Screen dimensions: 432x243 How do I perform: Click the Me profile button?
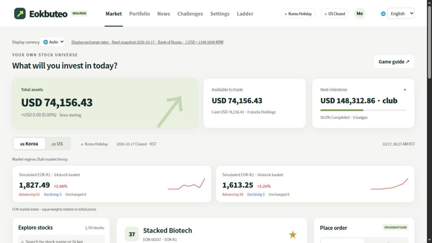pyautogui.click(x=360, y=14)
